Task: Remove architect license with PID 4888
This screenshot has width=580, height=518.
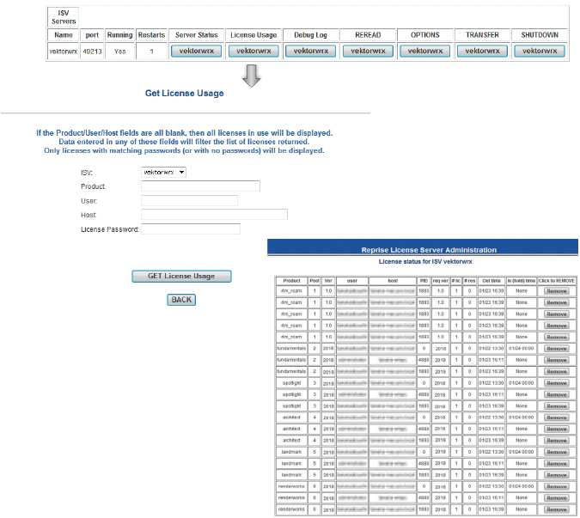Action: pos(556,429)
